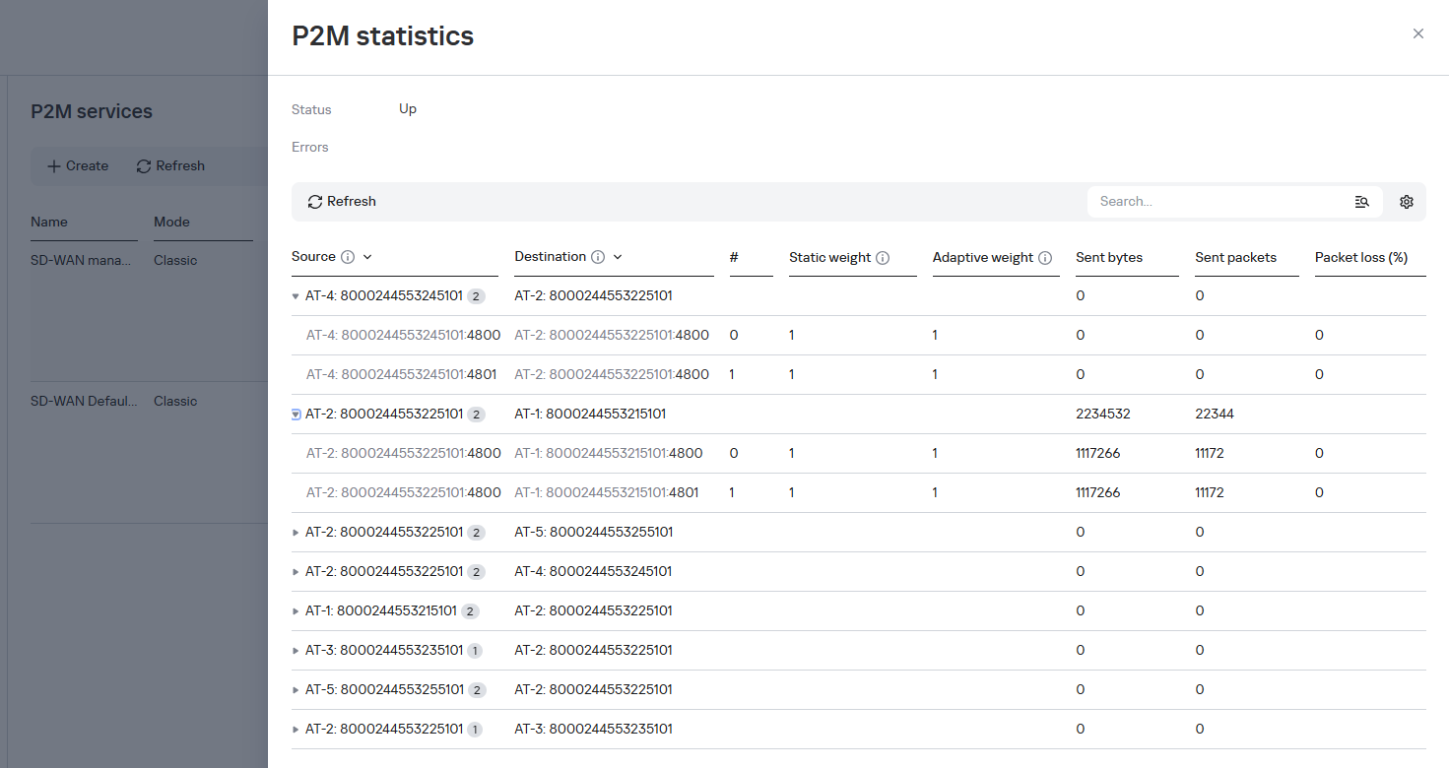Click the Static weight column header text
Viewport: 1449px width, 768px height.
pos(829,258)
